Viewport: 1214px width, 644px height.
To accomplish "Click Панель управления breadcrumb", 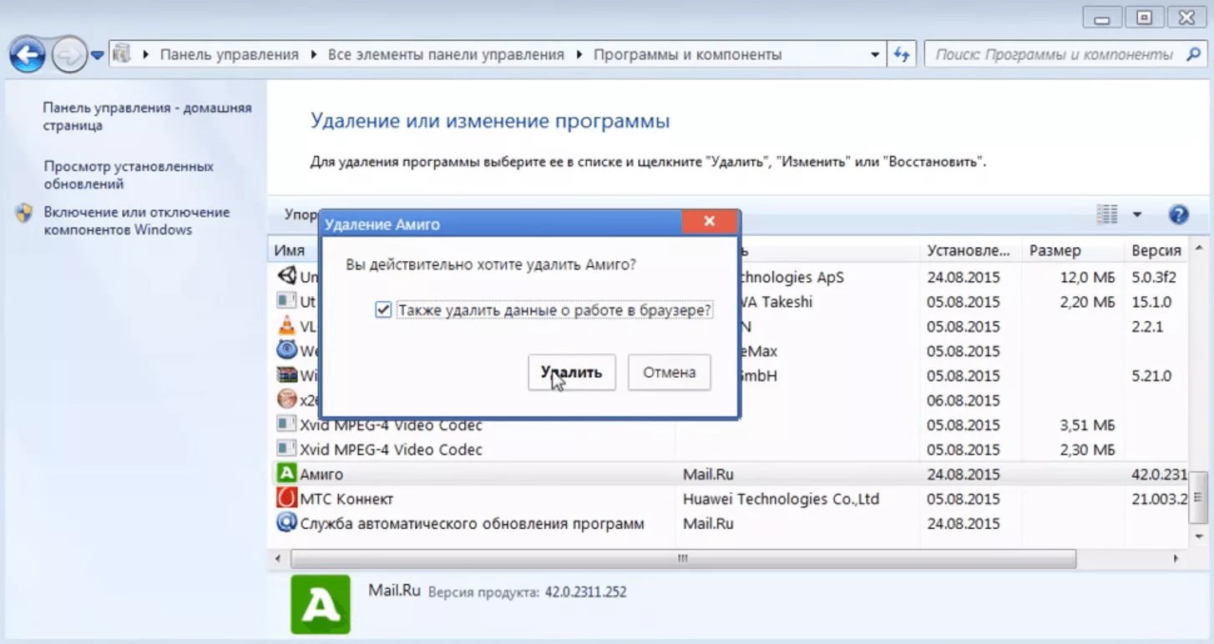I will [229, 54].
